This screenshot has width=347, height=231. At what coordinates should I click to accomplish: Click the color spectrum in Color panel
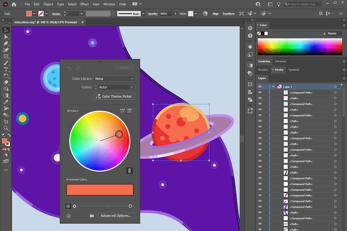click(300, 47)
